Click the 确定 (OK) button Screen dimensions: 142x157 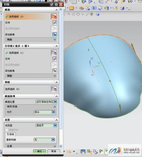[40, 152]
